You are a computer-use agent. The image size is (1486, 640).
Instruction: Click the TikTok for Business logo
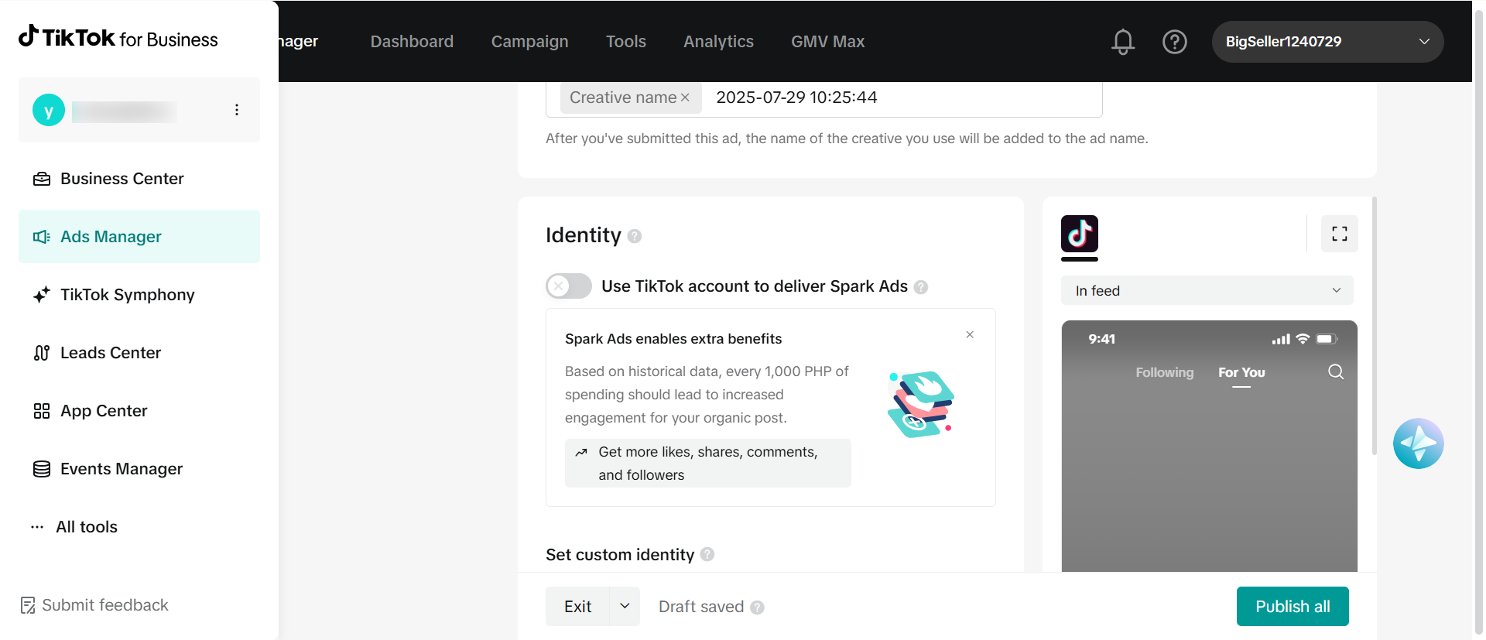pos(118,37)
